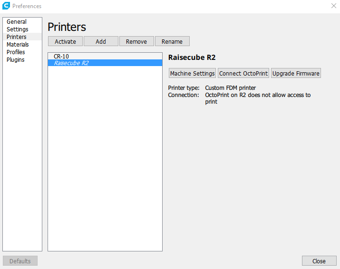The height and width of the screenshot is (269, 340).
Task: Open Machine Settings for Raisecube R2
Action: 192,73
